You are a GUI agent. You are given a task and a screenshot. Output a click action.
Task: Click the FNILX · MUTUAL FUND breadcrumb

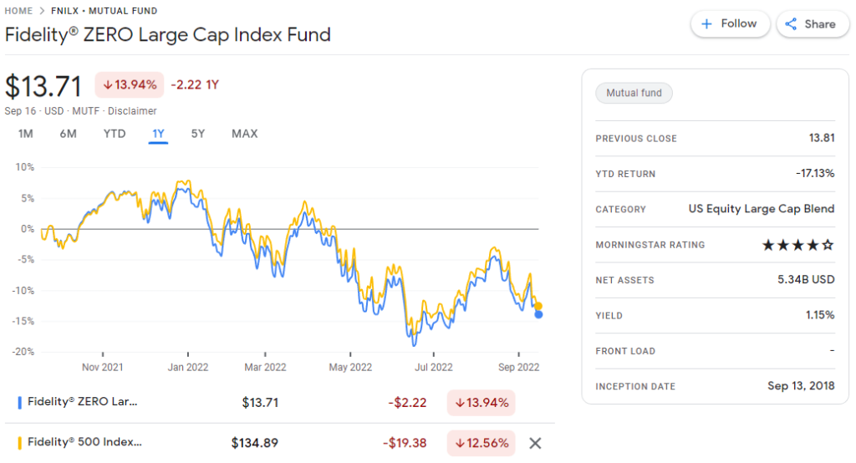104,11
